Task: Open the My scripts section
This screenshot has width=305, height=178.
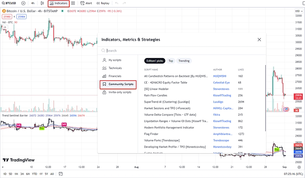Action: (x=115, y=60)
